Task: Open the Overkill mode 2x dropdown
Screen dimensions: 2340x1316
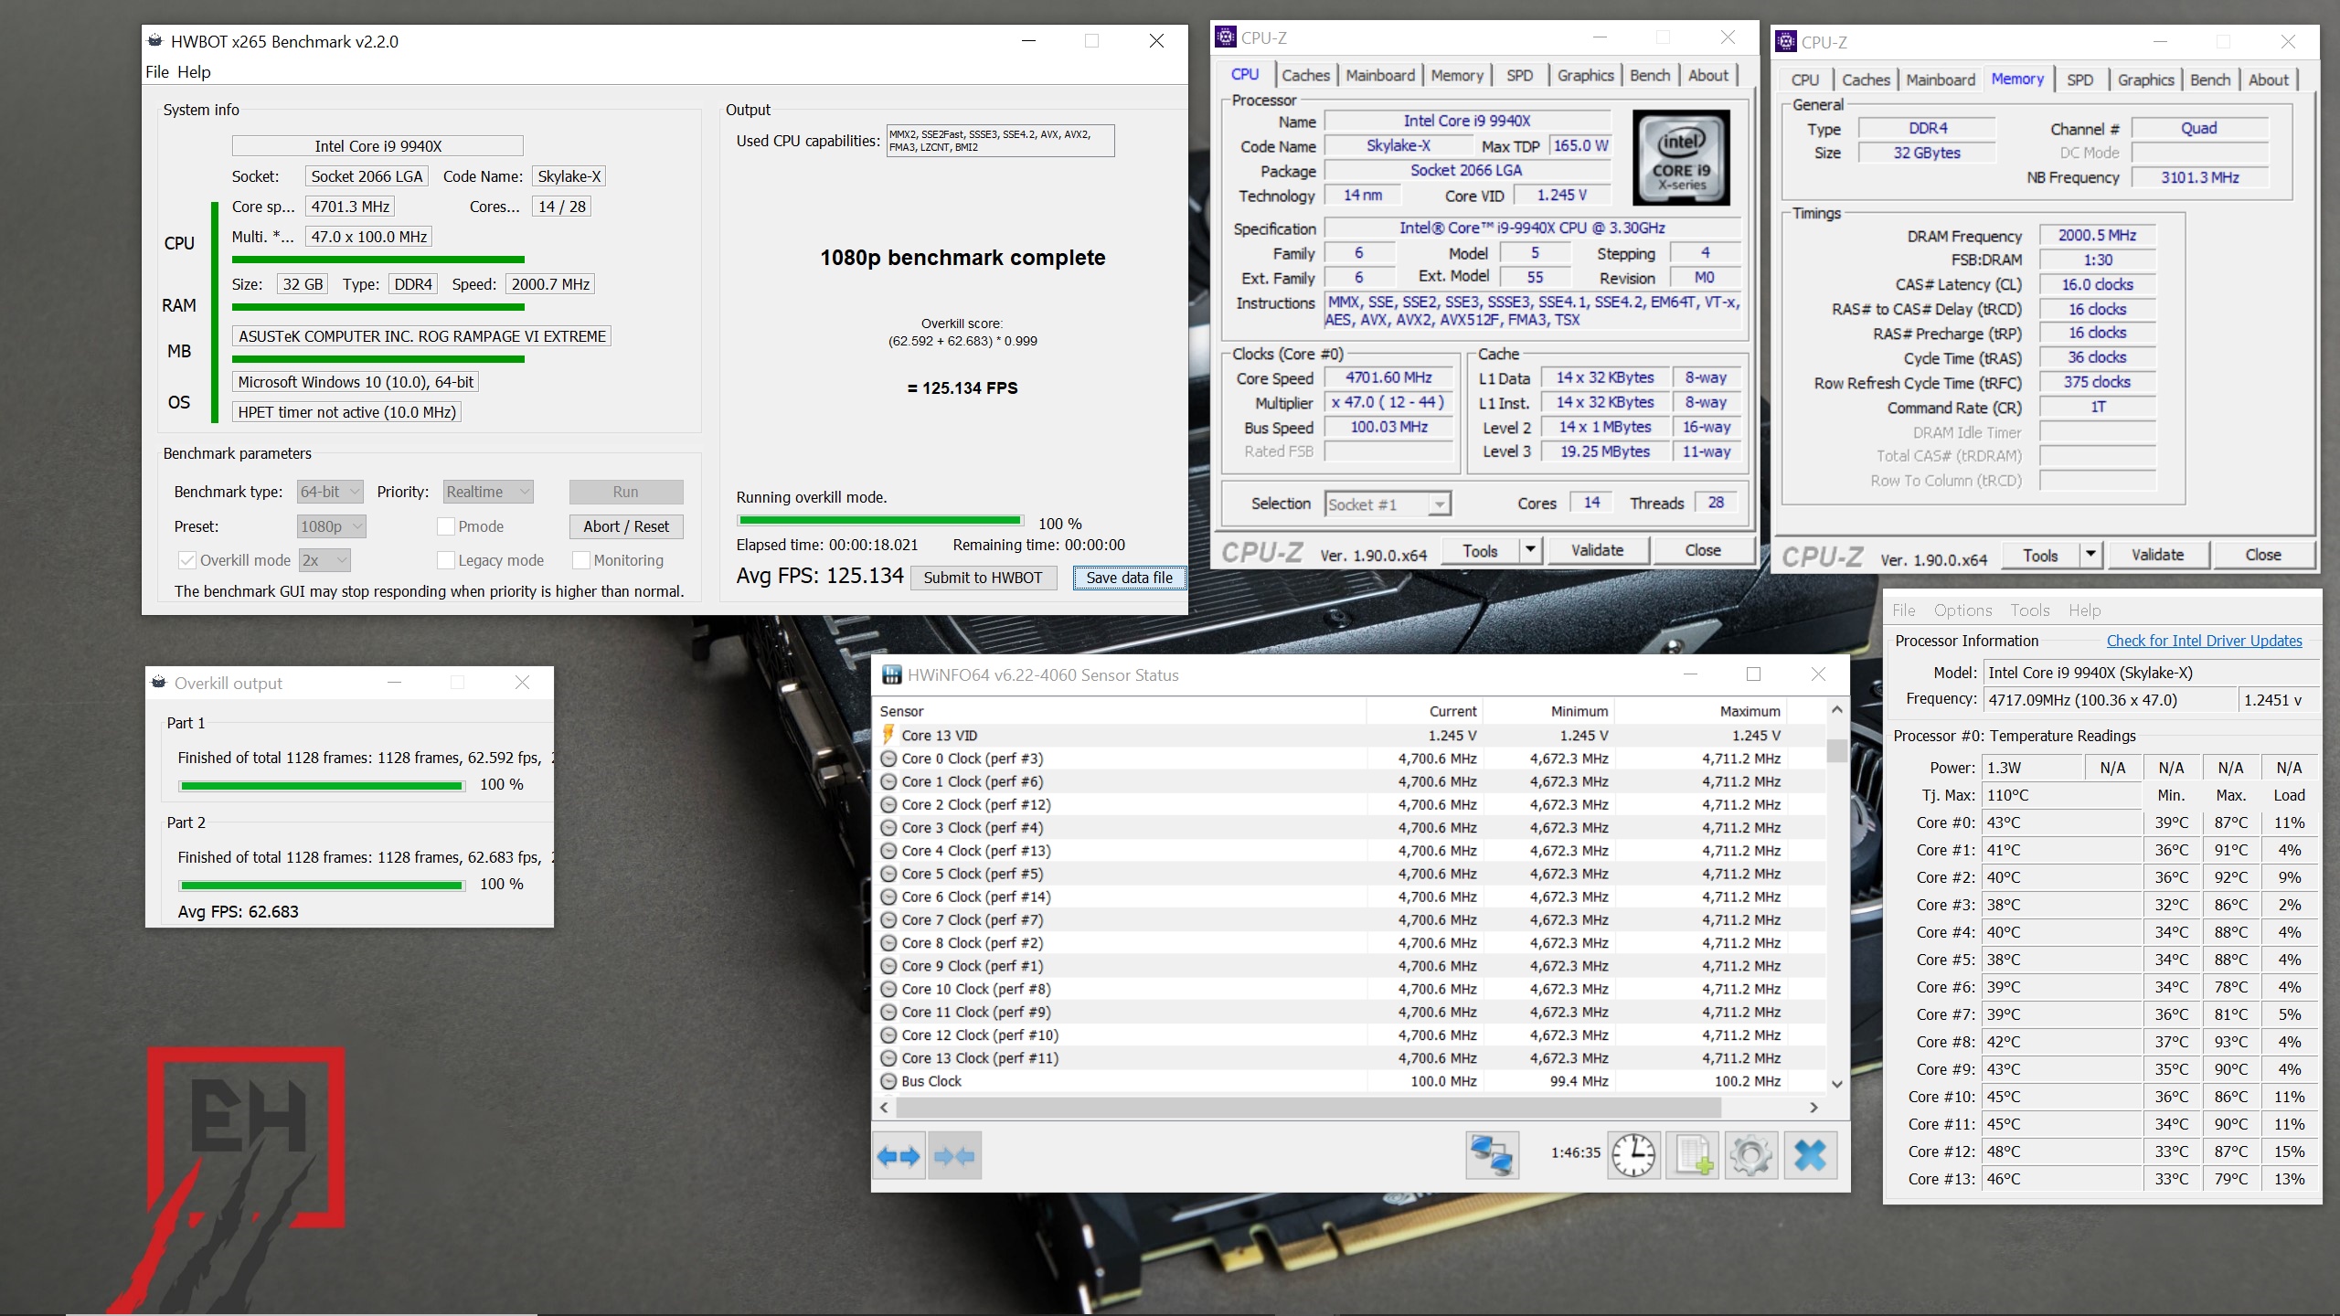Action: [x=324, y=560]
